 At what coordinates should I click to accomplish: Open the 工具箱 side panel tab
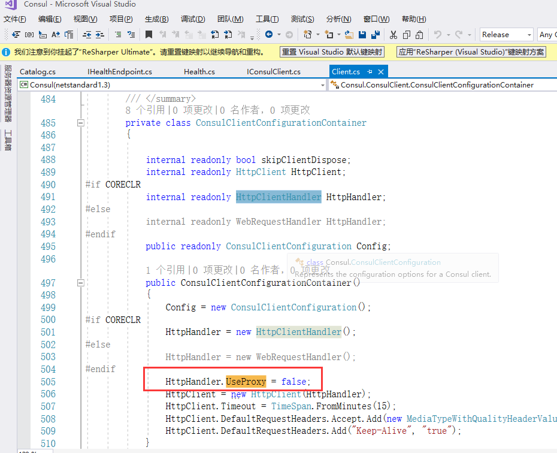click(8, 140)
